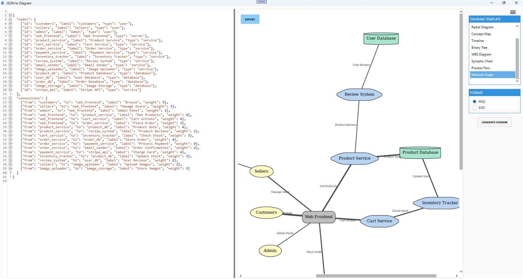Collapse fold marker on the Browse connection line

point(10,102)
